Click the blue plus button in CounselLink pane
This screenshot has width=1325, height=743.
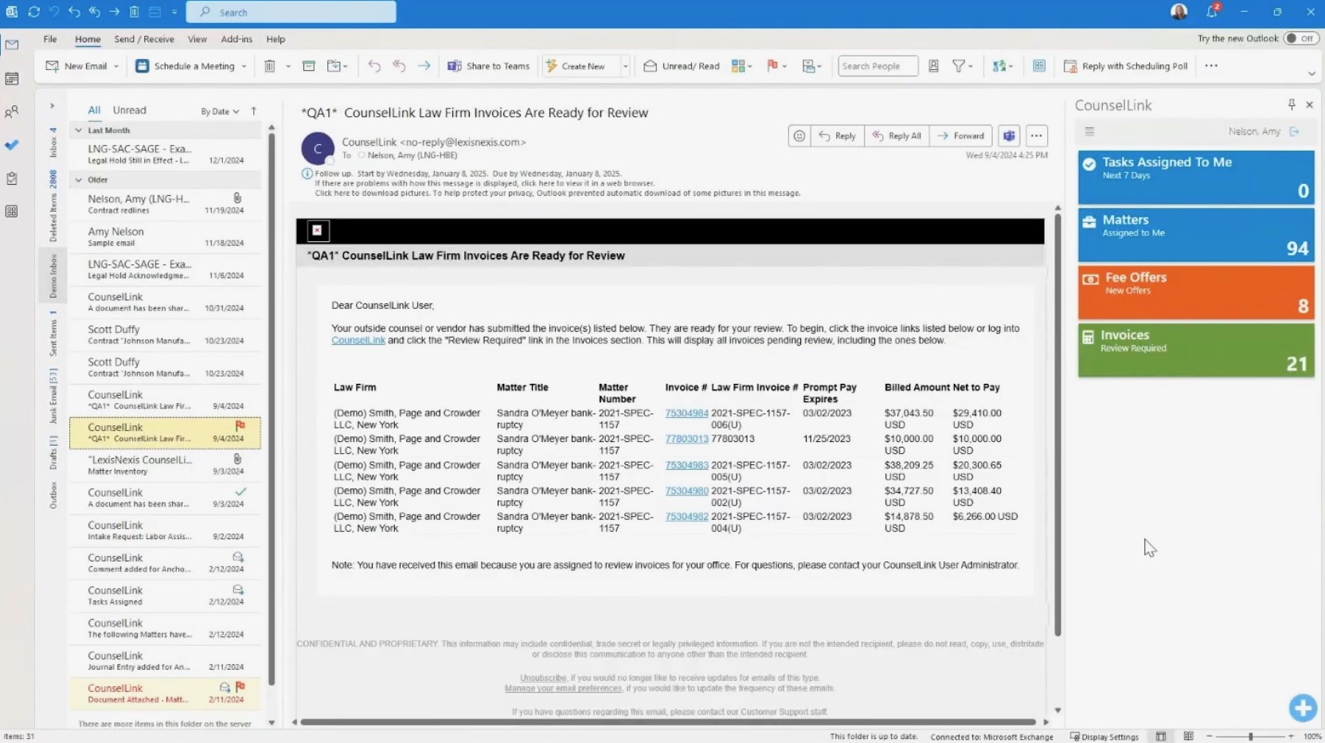tap(1303, 708)
